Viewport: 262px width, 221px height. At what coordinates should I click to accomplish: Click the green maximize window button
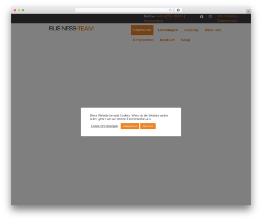(x=23, y=10)
